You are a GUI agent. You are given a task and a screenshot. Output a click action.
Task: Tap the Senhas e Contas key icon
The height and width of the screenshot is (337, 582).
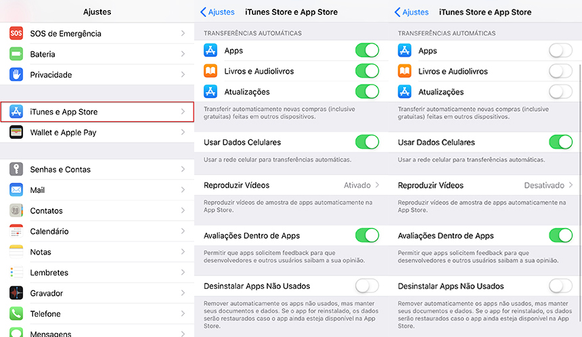(16, 169)
